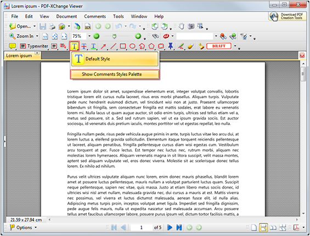Click the zoom slider handle
Image resolution: width=310 pixels, height=236 pixels.
tap(114, 36)
